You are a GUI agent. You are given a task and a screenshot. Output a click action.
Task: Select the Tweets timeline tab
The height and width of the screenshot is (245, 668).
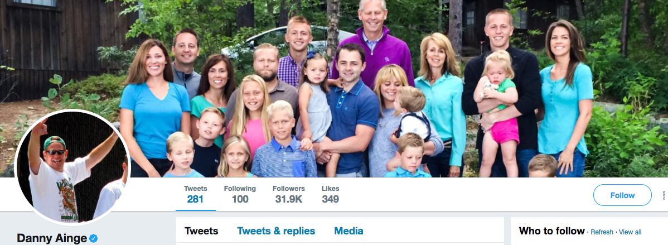[201, 231]
